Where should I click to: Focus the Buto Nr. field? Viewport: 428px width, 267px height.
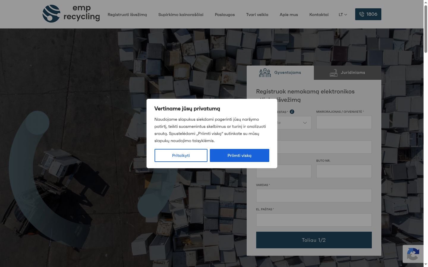point(344,171)
